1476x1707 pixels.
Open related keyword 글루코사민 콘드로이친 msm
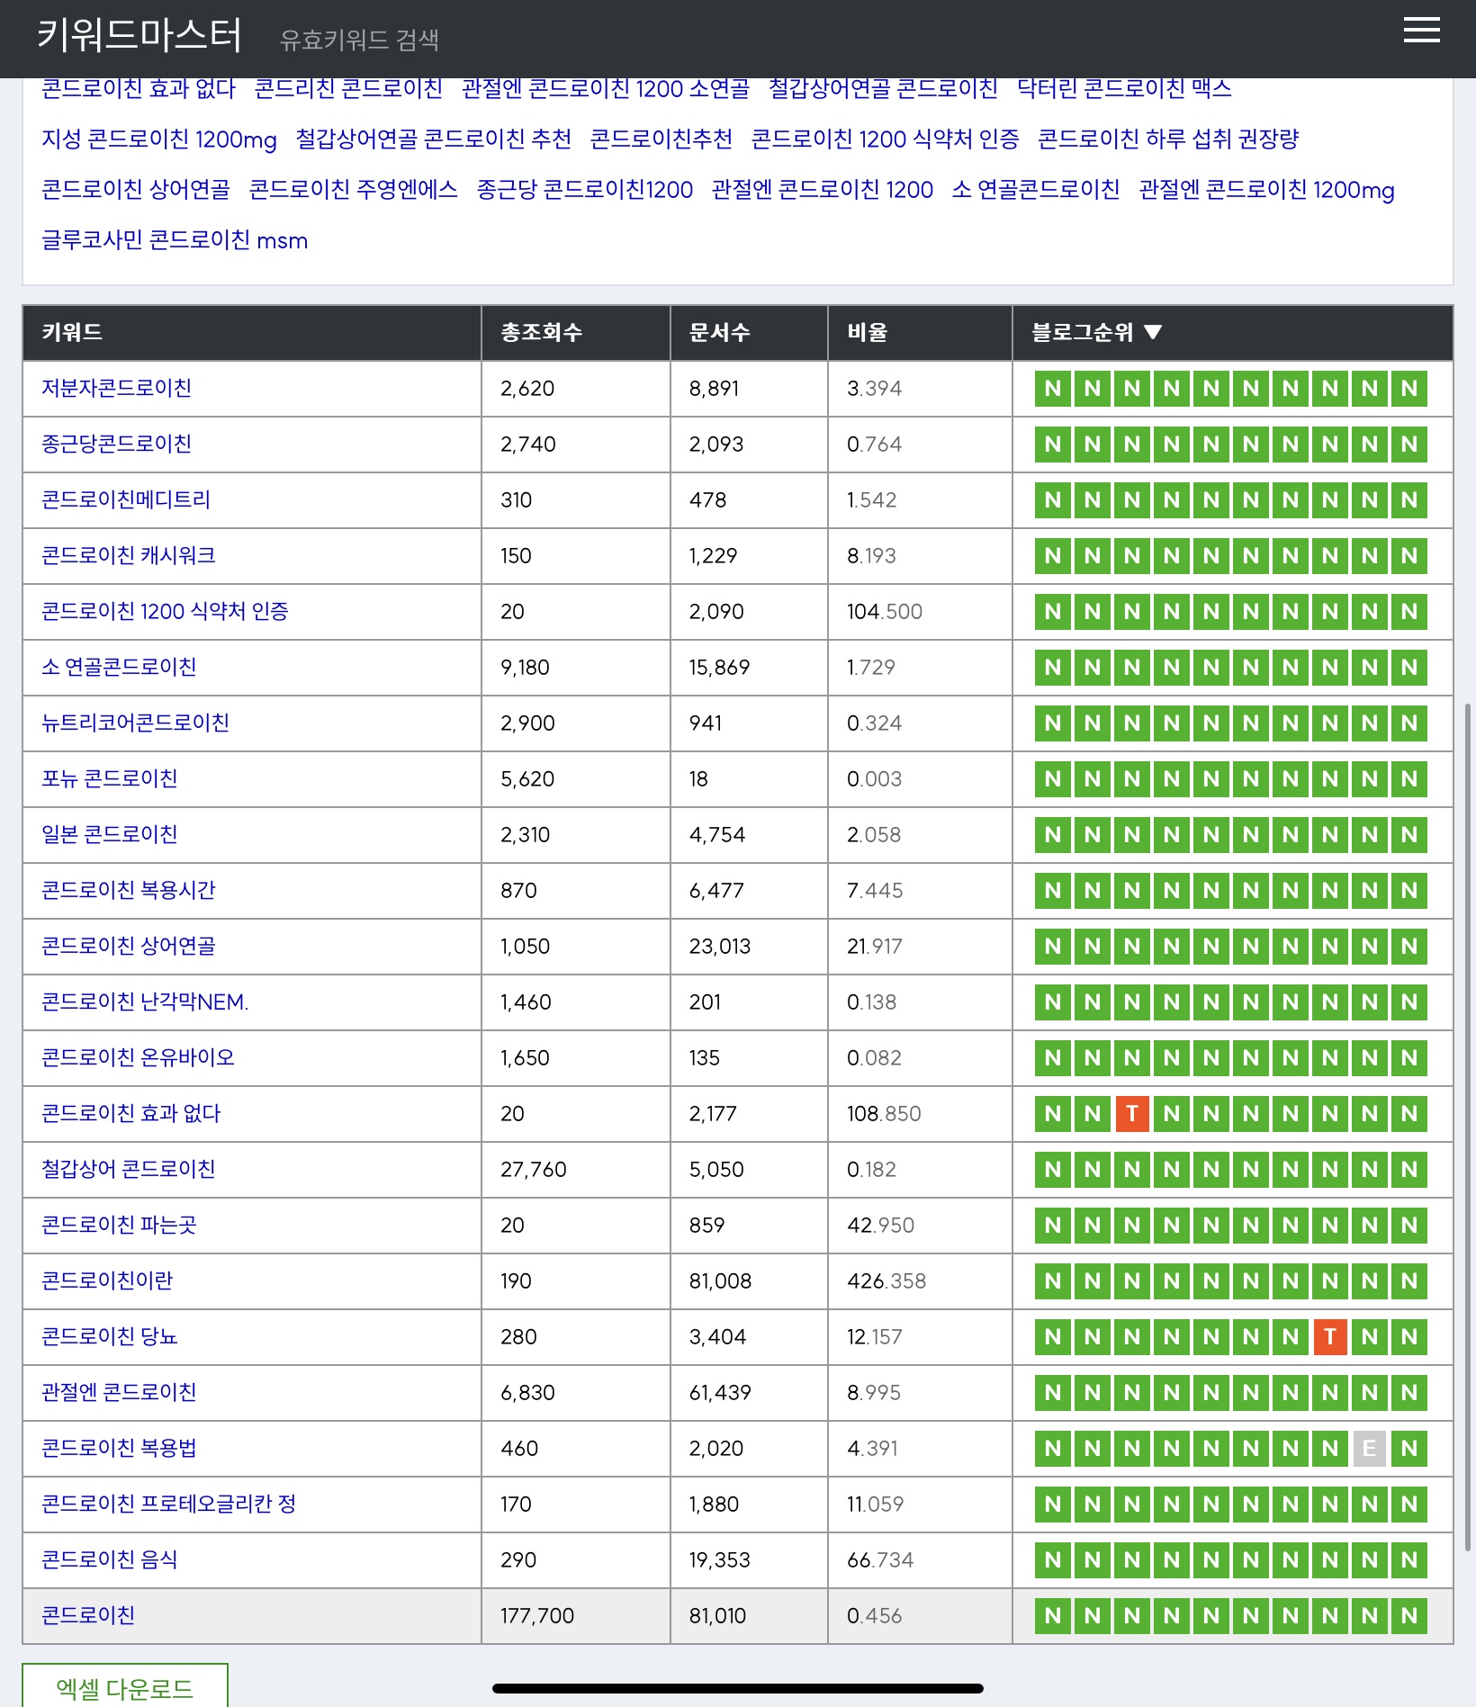click(175, 240)
